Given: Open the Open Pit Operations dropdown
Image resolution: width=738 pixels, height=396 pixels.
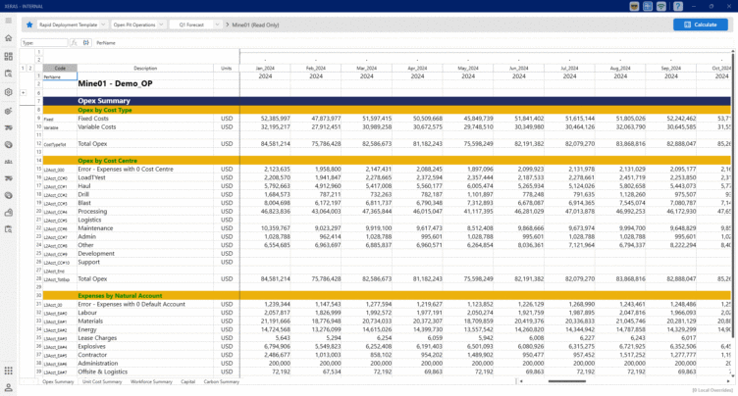Looking at the screenshot, I should [138, 25].
